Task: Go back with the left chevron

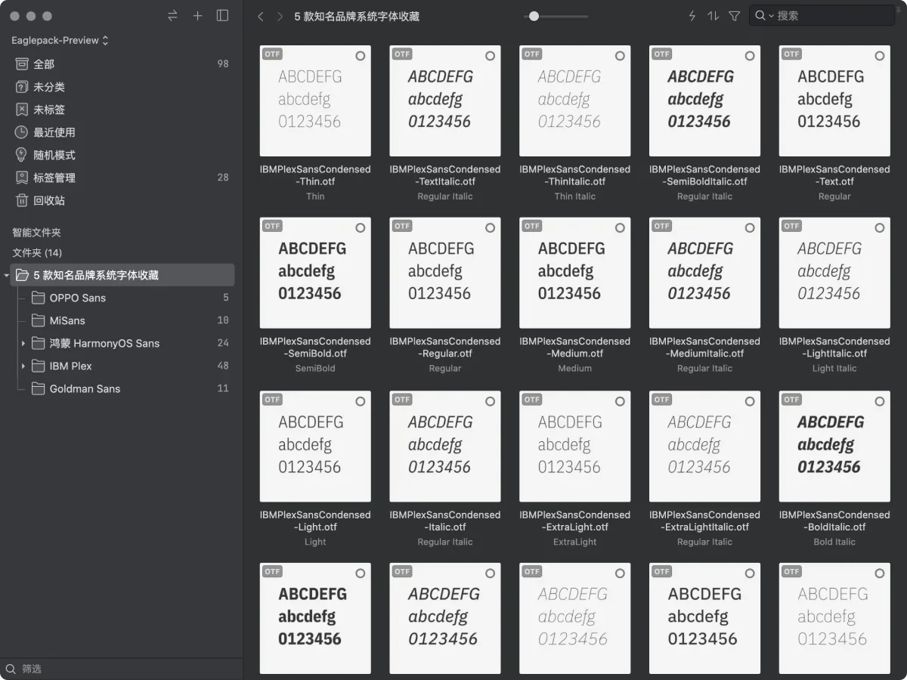Action: pos(261,16)
